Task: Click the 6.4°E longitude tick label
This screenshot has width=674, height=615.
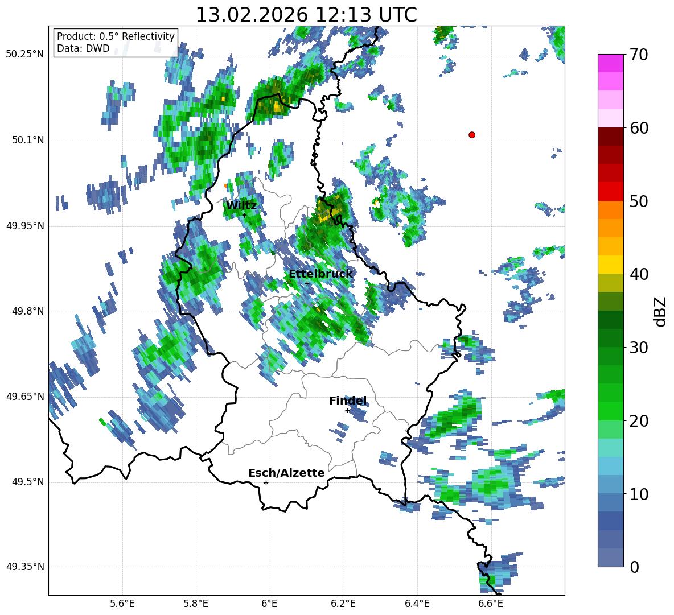Action: 417,604
